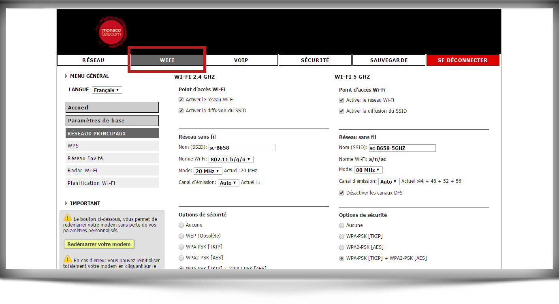Click the SSID field containing sc-B658

(242, 148)
